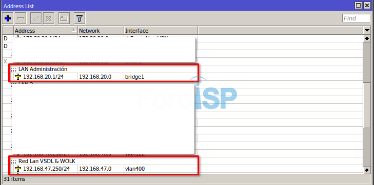Select the address 192.168.20.1/24

(x=44, y=77)
